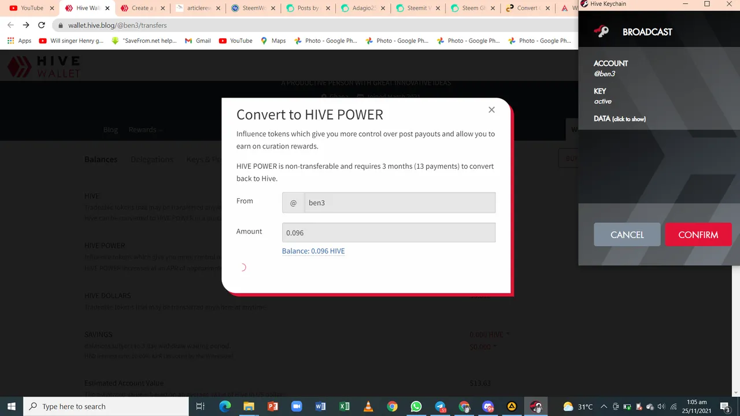Open the Steemit W browser tab
The height and width of the screenshot is (416, 740).
pos(419,8)
